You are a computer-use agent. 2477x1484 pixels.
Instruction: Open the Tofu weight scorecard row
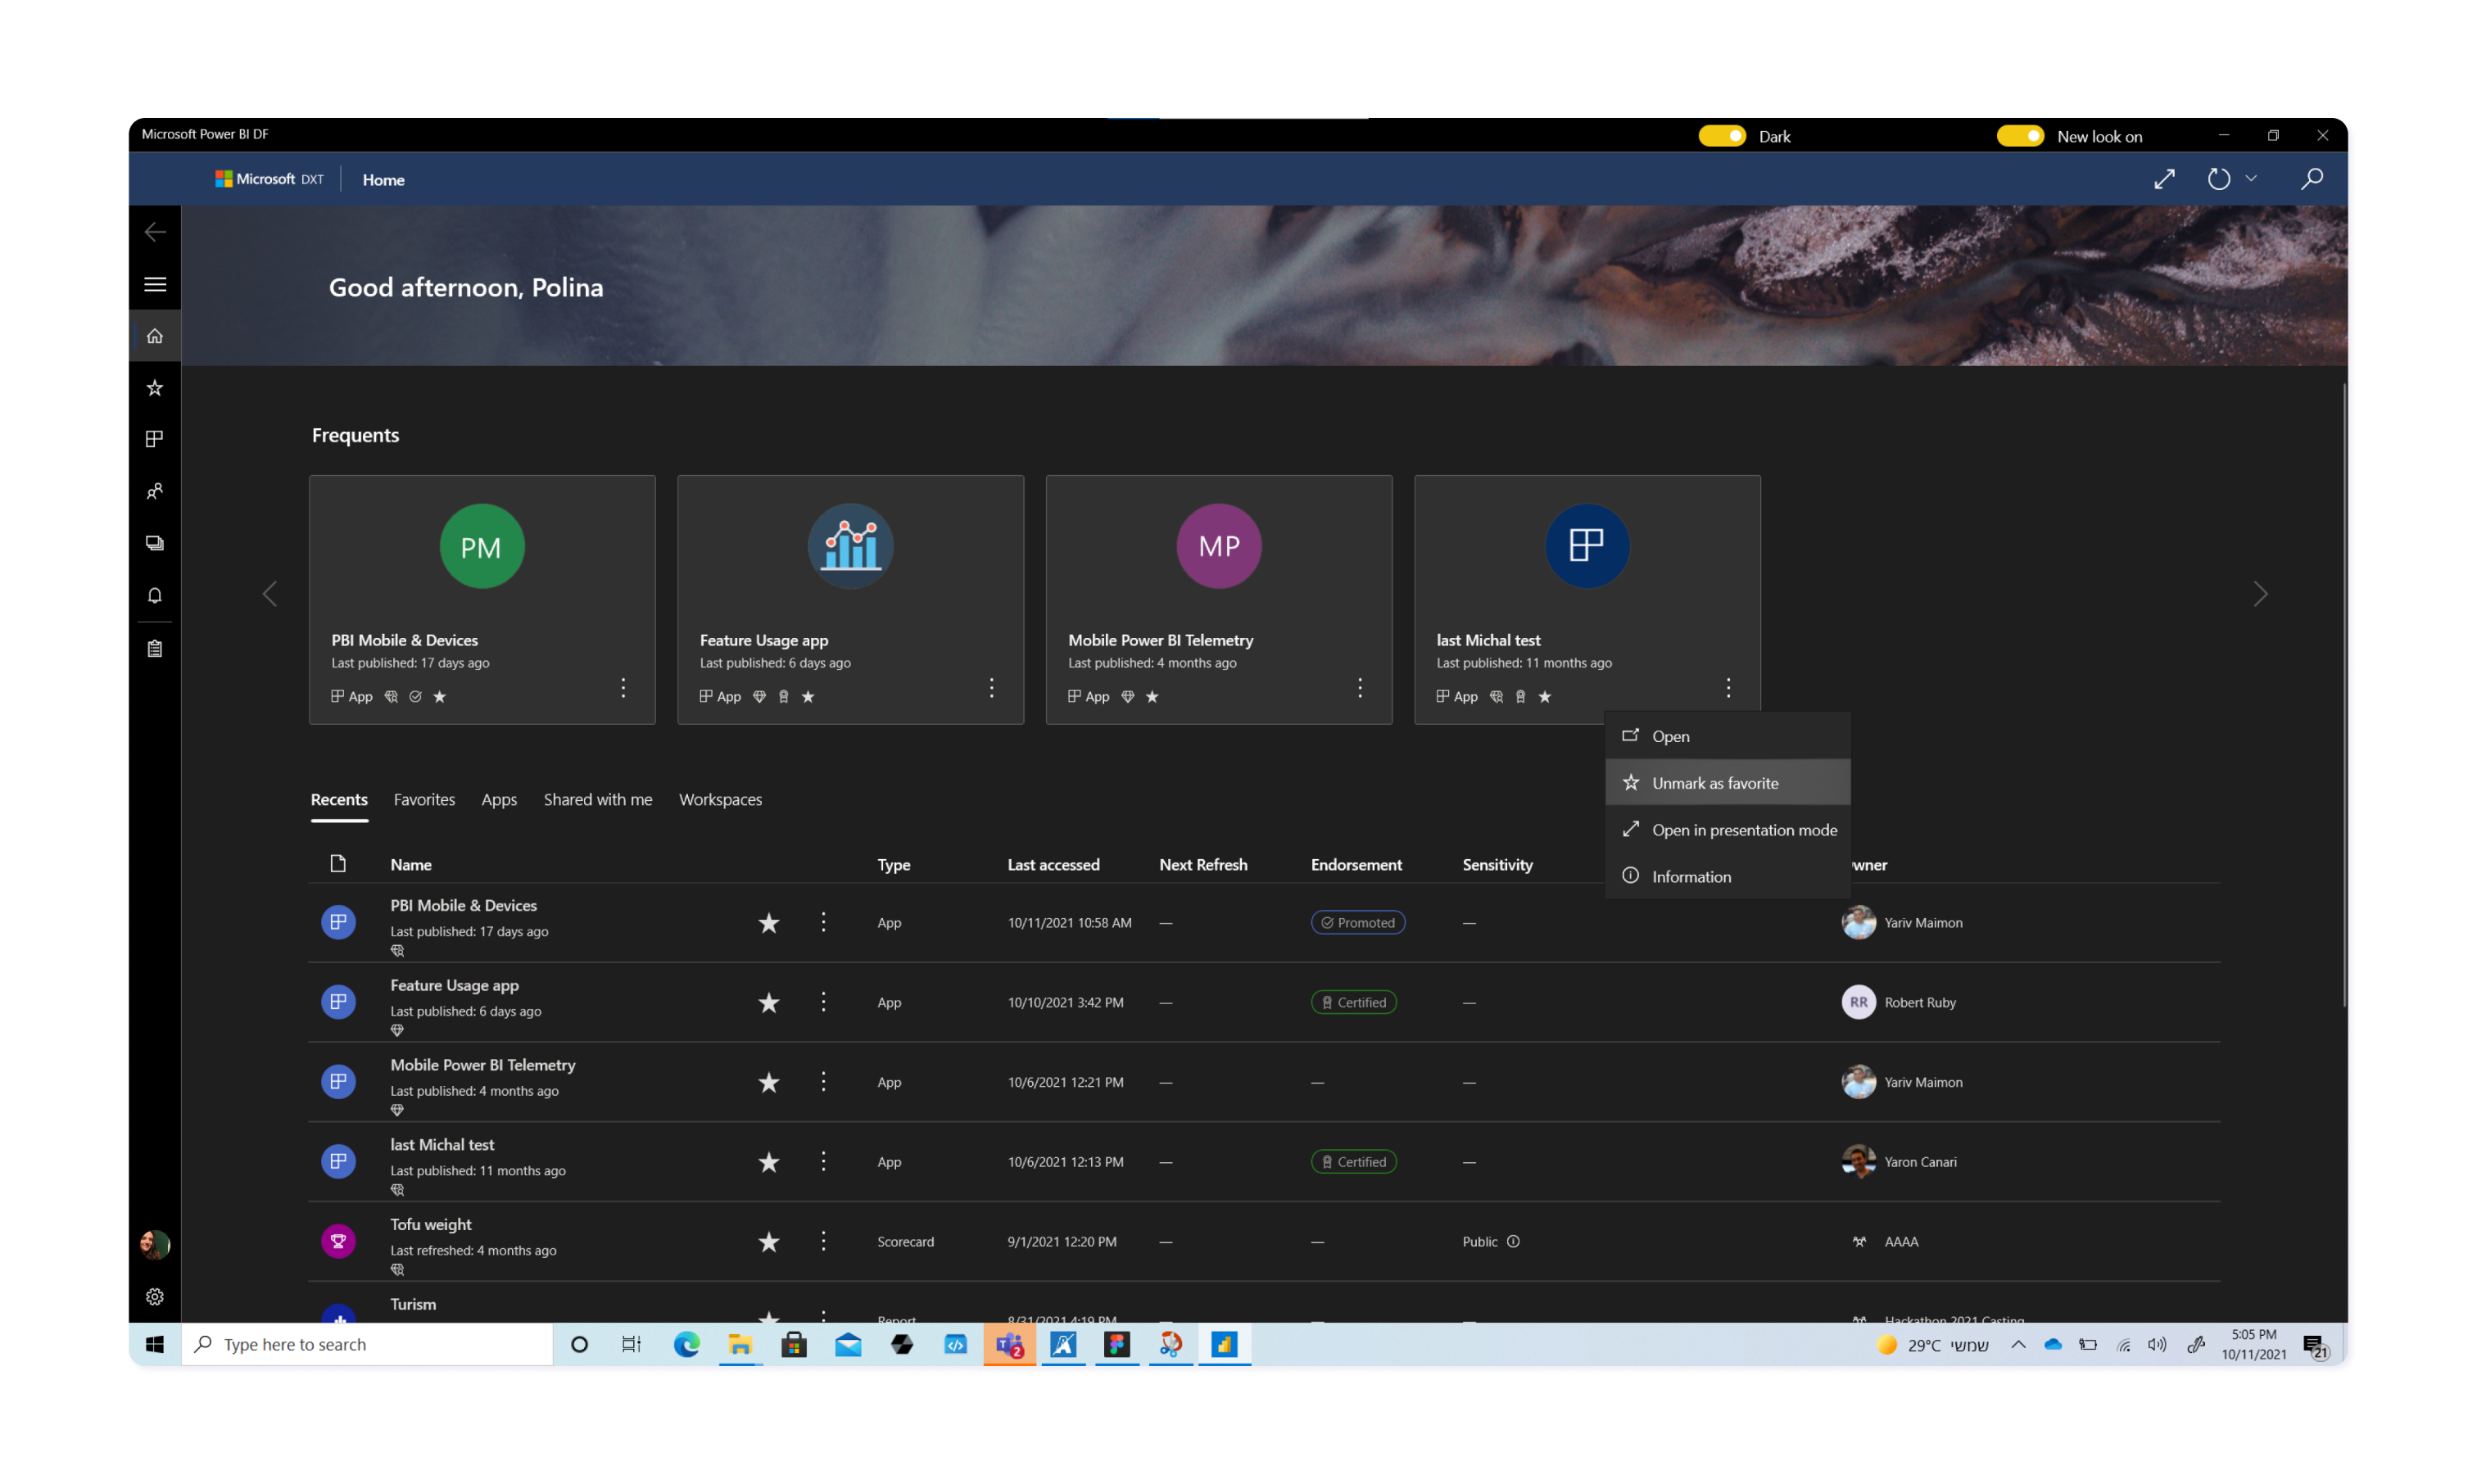click(1264, 1241)
